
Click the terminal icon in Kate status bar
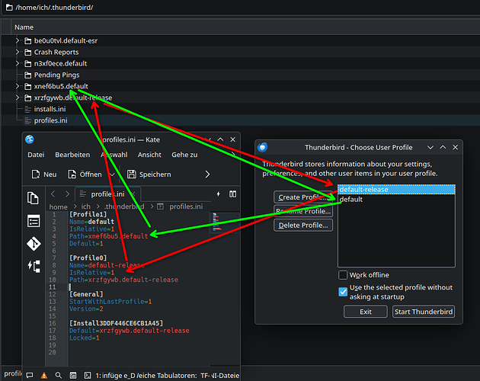[88, 375]
